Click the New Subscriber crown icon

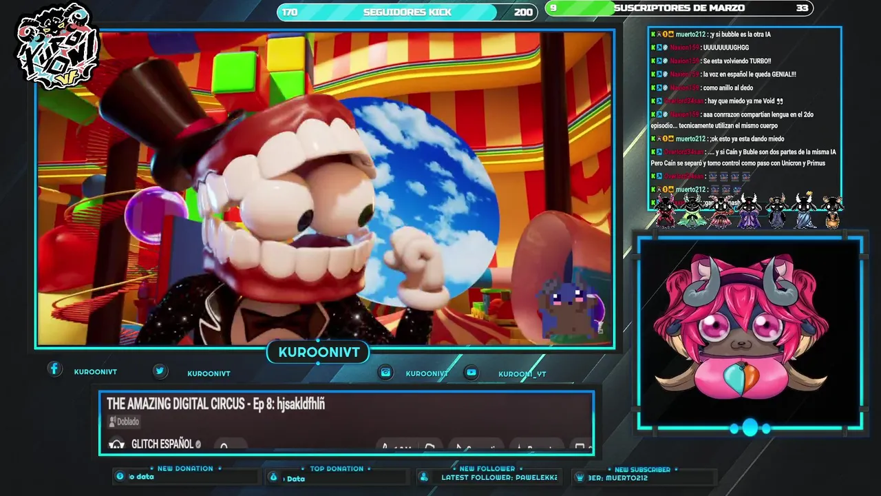580,477
